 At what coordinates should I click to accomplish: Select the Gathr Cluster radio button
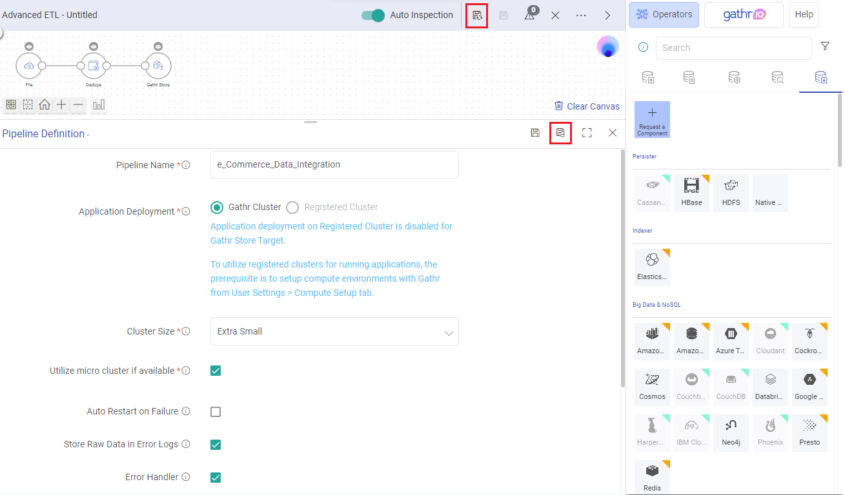click(217, 207)
